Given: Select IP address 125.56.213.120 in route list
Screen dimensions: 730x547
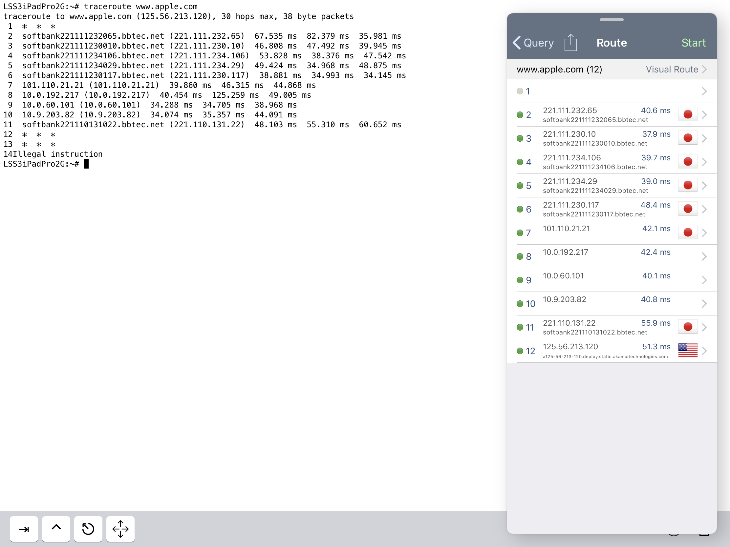Looking at the screenshot, I should 570,347.
